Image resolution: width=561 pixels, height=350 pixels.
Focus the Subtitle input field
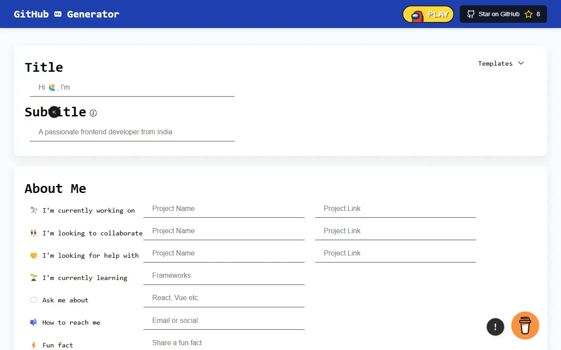click(x=132, y=132)
